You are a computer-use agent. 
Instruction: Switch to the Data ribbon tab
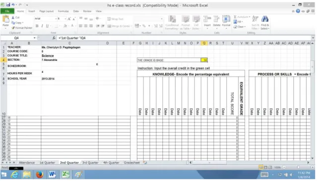(76, 11)
